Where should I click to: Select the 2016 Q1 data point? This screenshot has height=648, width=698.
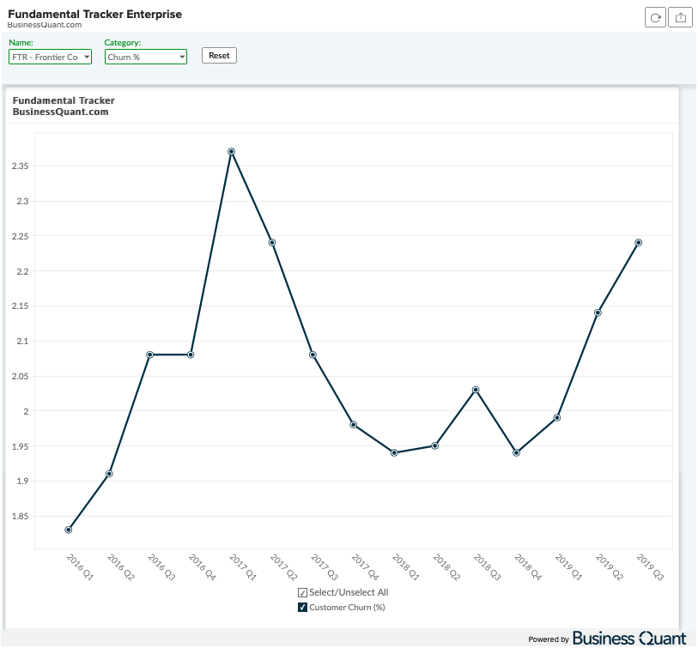[x=69, y=530]
